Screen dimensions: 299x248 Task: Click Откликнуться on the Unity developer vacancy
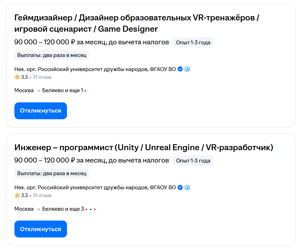pyautogui.click(x=41, y=229)
